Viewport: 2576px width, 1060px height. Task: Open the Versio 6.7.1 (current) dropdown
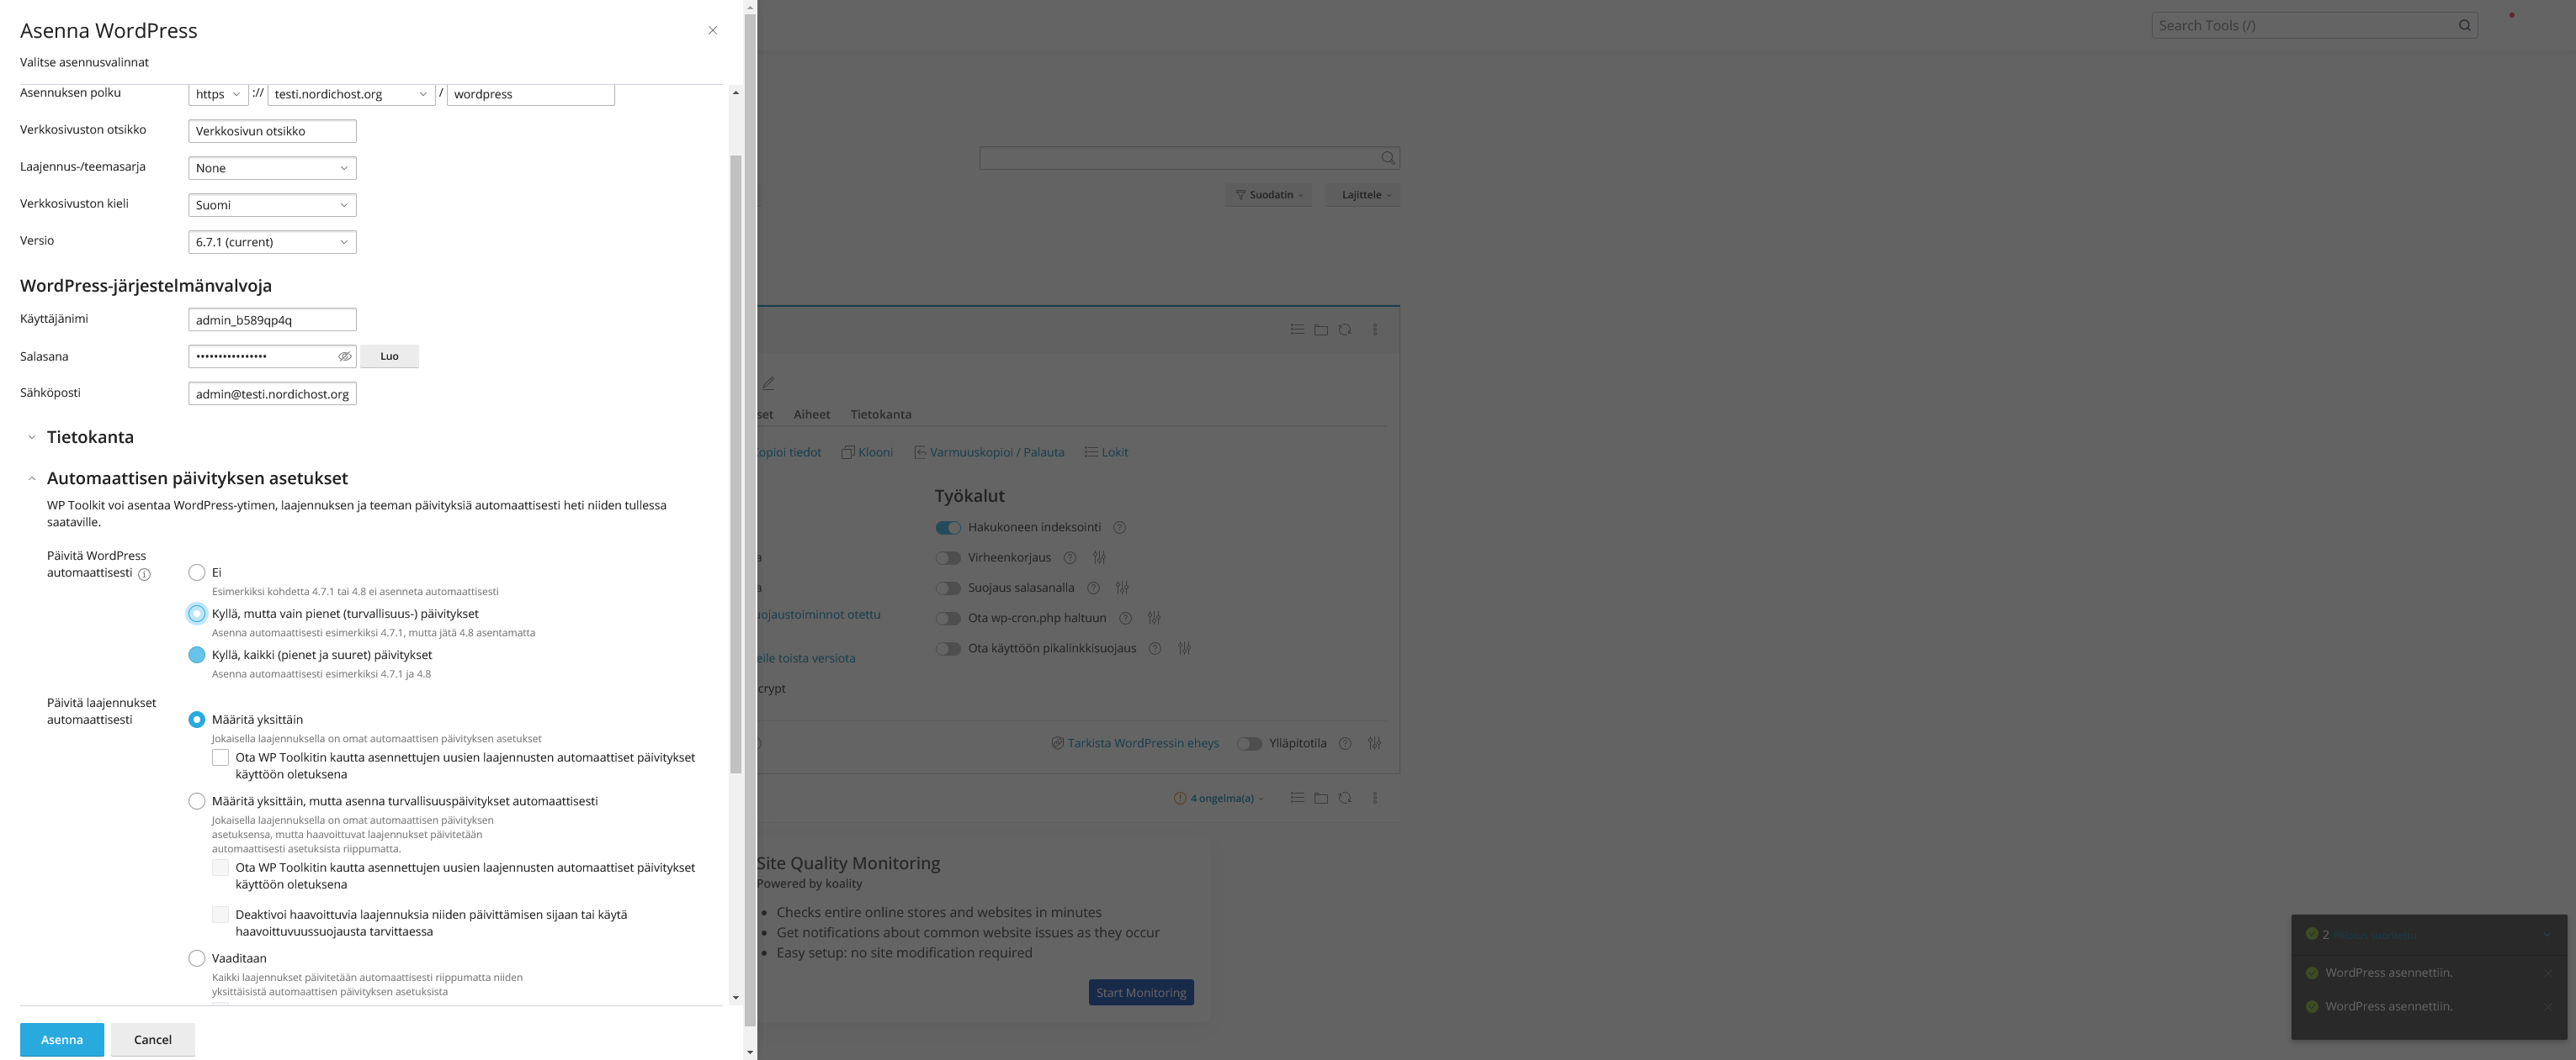tap(272, 242)
